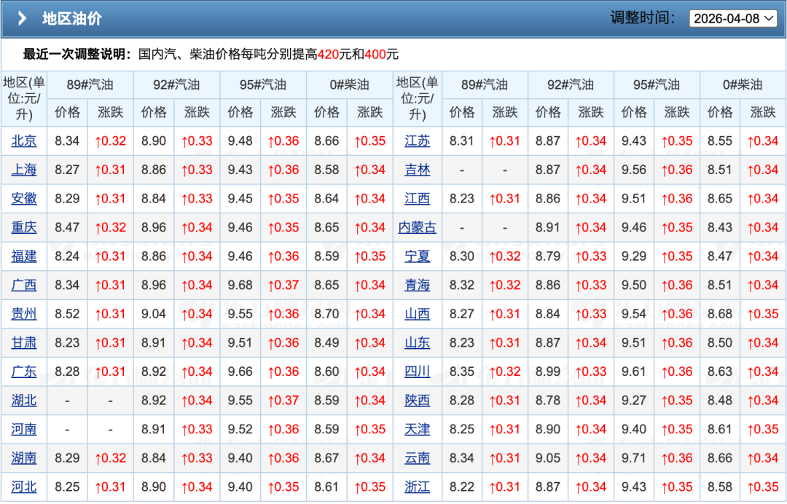Open the 四川 region link

tap(417, 371)
